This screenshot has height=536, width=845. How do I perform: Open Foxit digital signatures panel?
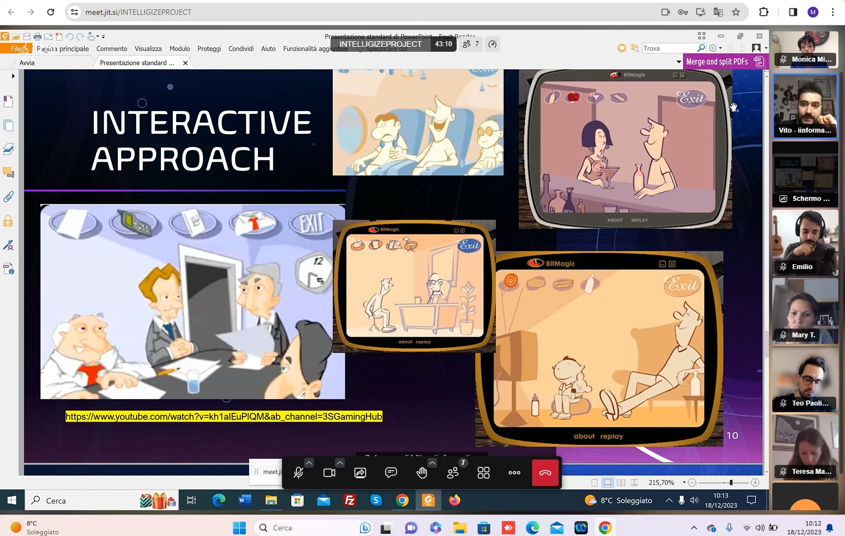tap(8, 245)
